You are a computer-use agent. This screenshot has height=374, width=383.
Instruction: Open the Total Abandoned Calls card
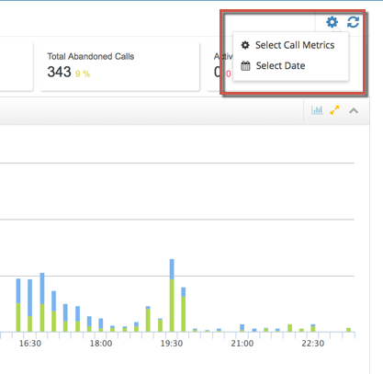[119, 66]
